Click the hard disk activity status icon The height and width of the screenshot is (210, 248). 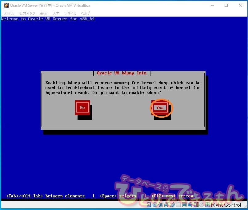pos(149,205)
